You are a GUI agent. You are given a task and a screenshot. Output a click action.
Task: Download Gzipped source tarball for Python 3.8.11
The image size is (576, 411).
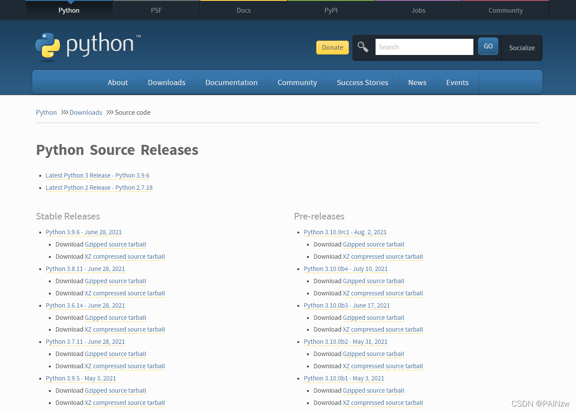(x=115, y=281)
